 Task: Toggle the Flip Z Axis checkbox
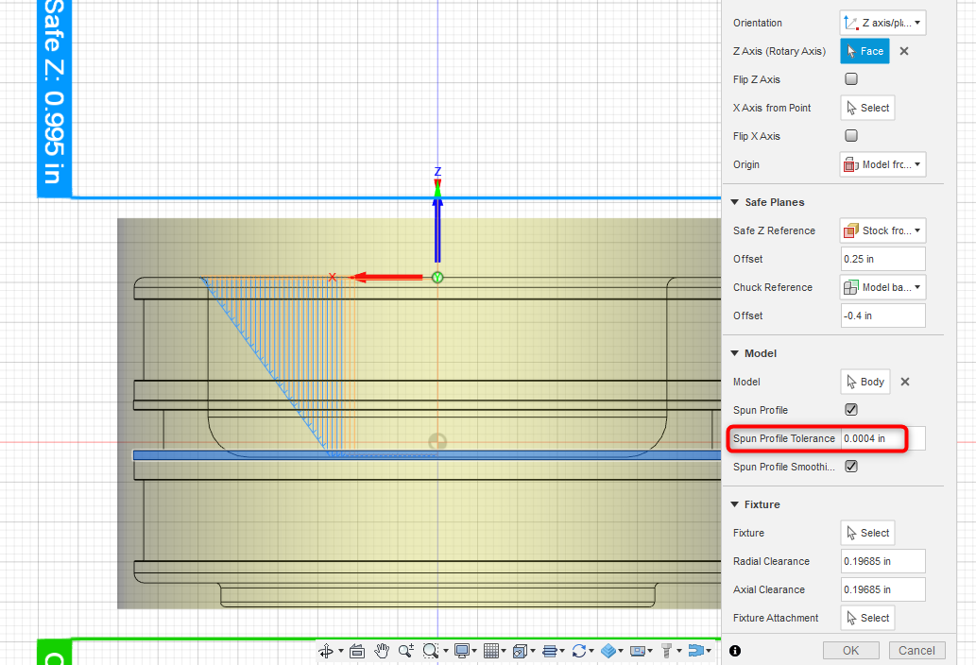pos(850,79)
